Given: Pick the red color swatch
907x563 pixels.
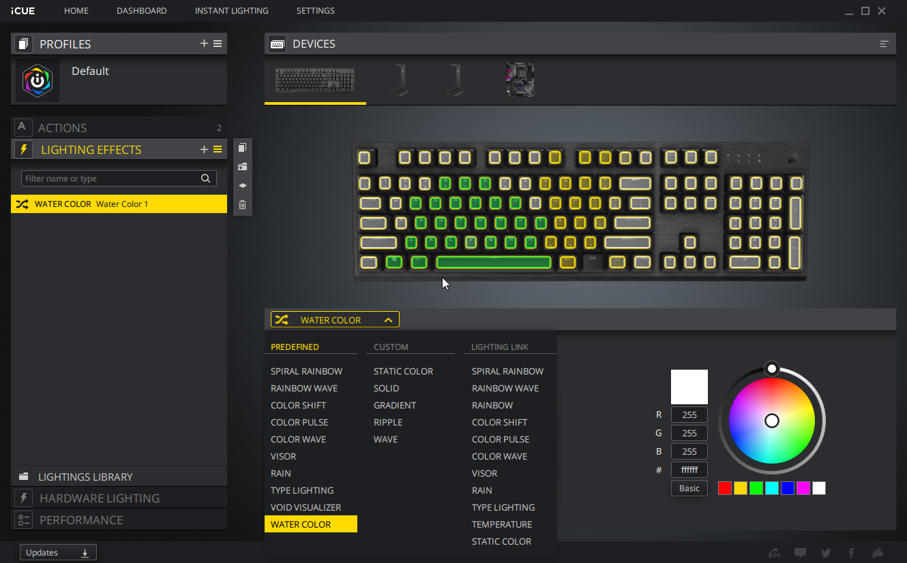Looking at the screenshot, I should pyautogui.click(x=725, y=488).
